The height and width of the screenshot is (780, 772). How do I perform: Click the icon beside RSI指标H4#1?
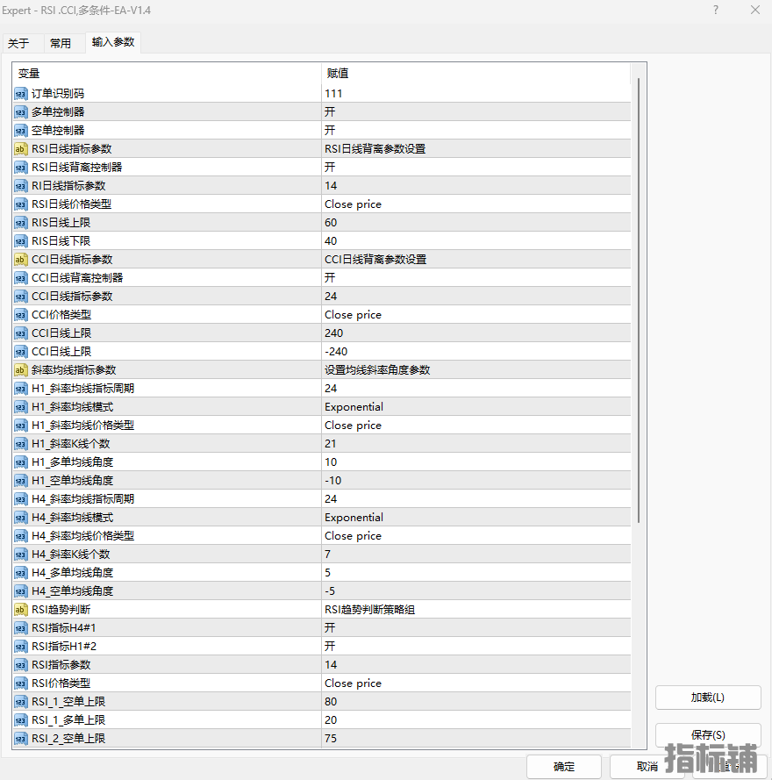click(20, 628)
